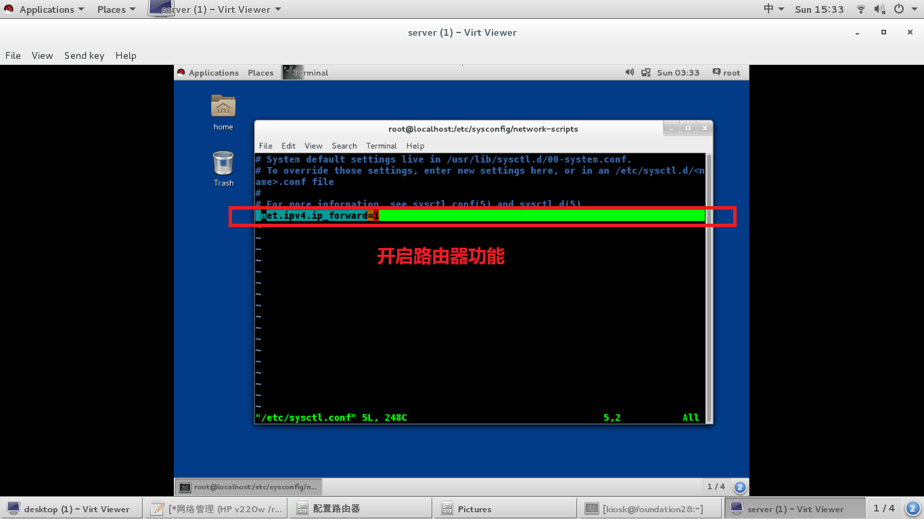Maximize the root@localhost terminal window

tap(688, 128)
